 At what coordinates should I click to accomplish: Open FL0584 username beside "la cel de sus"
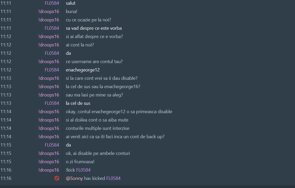coord(52,103)
